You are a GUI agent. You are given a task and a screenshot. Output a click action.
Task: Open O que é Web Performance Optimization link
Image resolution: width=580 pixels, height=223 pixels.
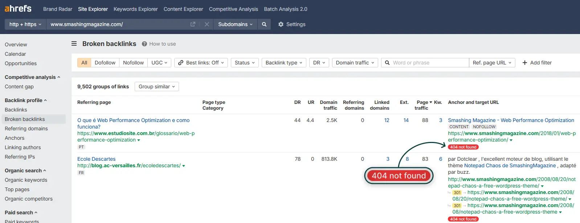(x=133, y=123)
